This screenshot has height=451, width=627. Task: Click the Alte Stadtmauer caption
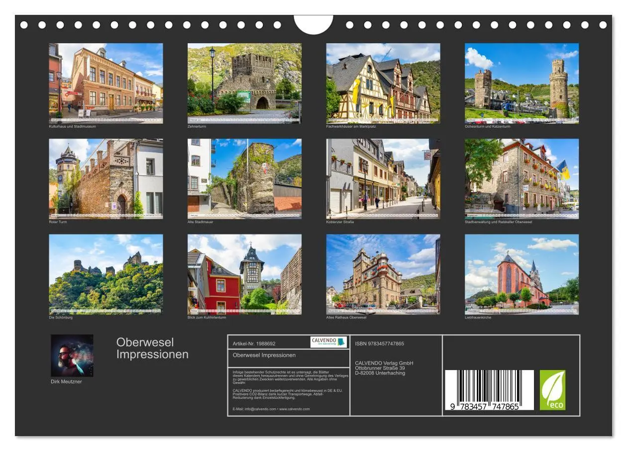tap(200, 222)
